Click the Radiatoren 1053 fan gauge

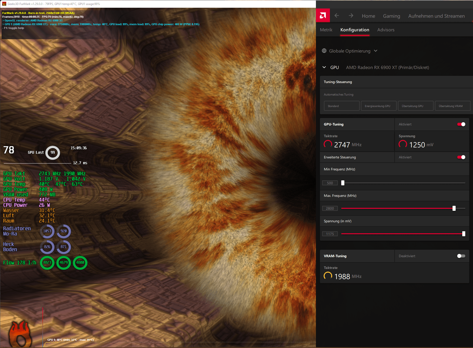click(x=47, y=231)
